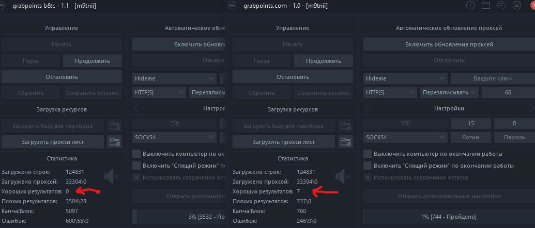The width and height of the screenshot is (535, 228).
Task: Click Сбросить button in grabpoints b&c
Action: coord(31,93)
